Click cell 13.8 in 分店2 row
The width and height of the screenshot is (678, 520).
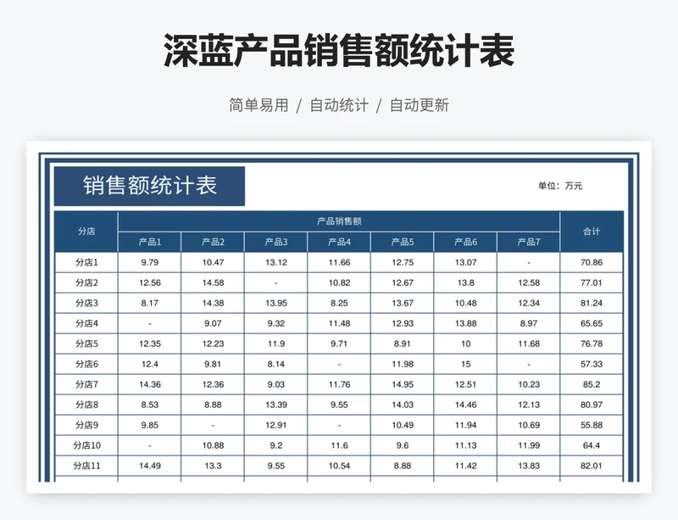[x=465, y=282]
